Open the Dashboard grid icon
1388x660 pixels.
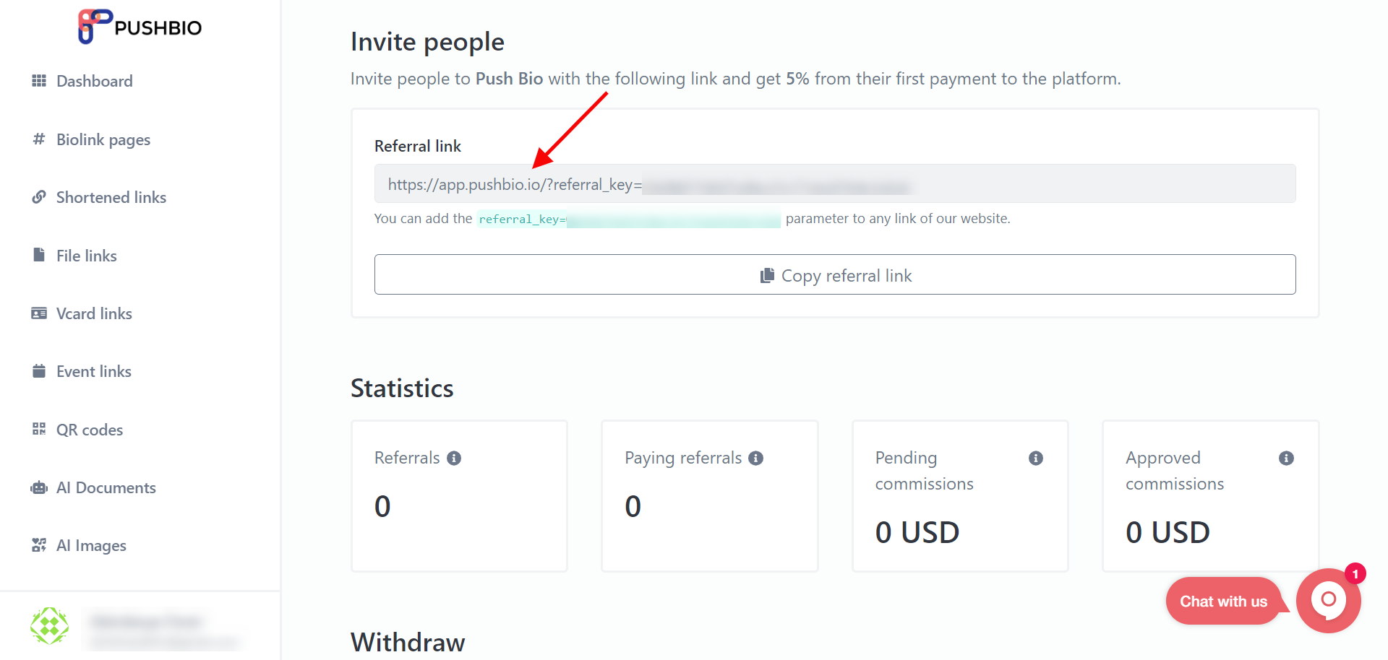coord(39,81)
